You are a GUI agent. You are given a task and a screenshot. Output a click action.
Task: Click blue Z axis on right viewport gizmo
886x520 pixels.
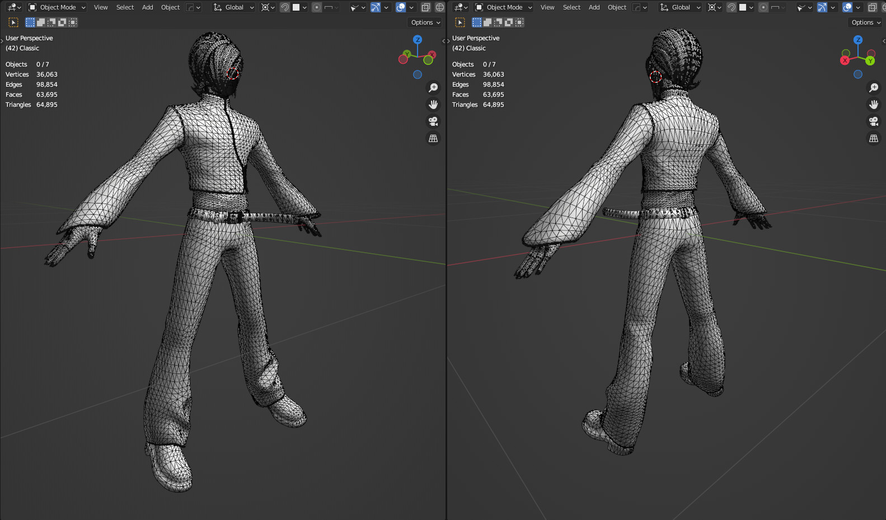coord(858,40)
